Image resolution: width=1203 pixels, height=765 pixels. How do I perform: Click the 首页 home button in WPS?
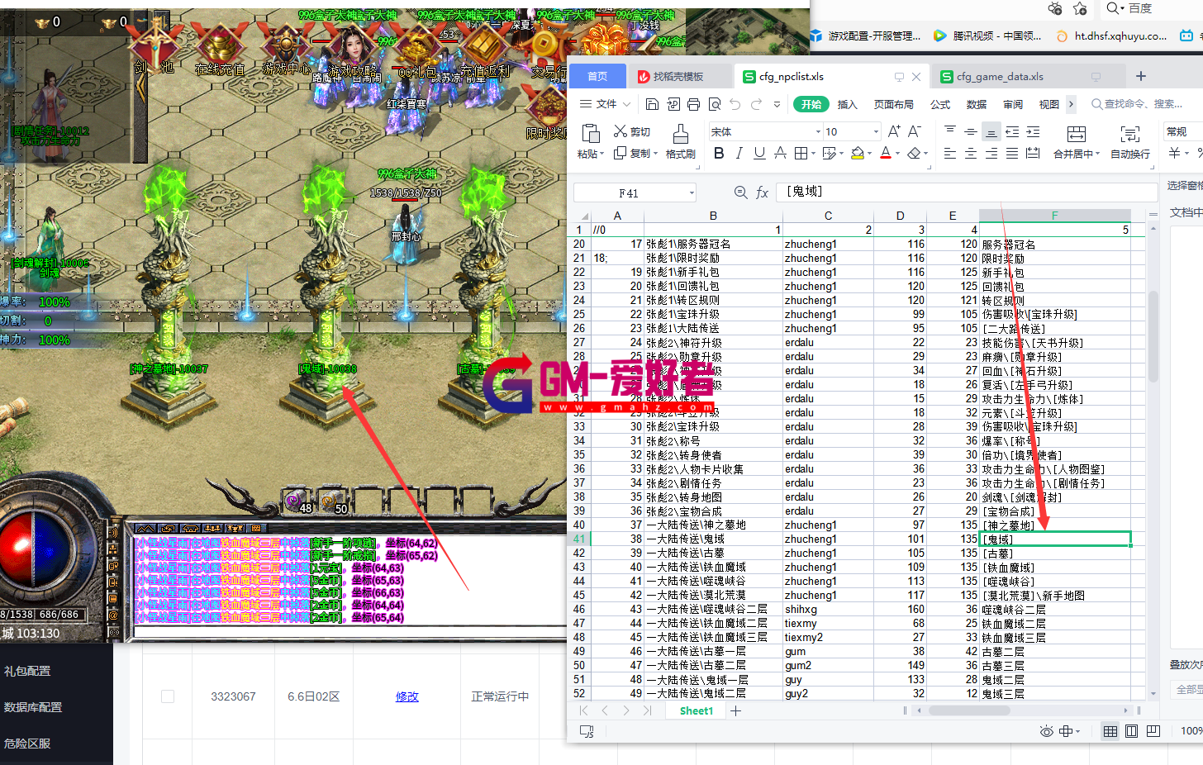point(597,77)
